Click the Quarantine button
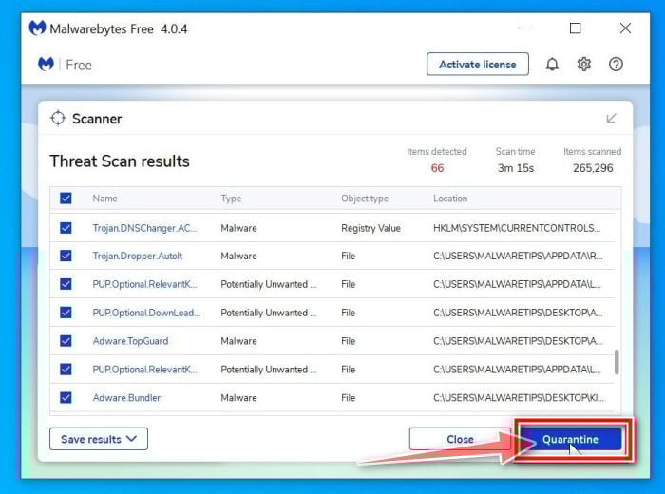This screenshot has width=665, height=494. (570, 439)
